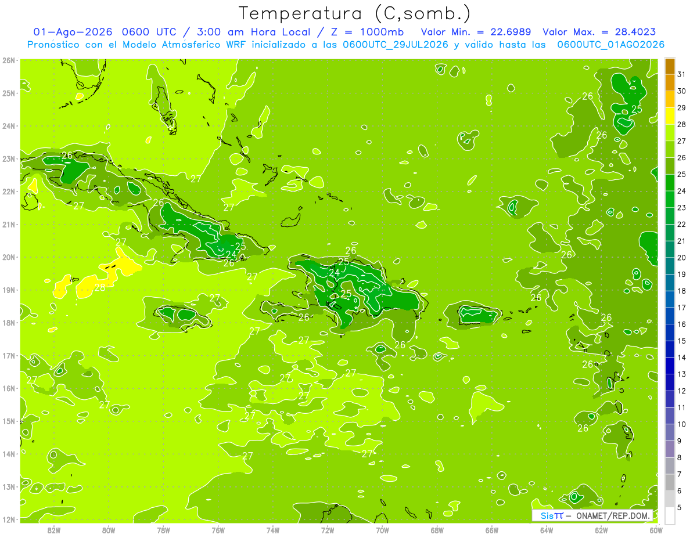Click the '70W' longitude axis label
The image size is (697, 538).
(382, 530)
